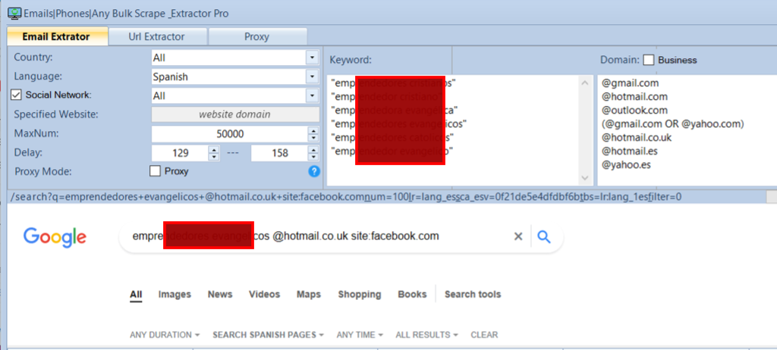777x350 pixels.
Task: Select the @outlook.com domain entry
Action: pyautogui.click(x=634, y=110)
